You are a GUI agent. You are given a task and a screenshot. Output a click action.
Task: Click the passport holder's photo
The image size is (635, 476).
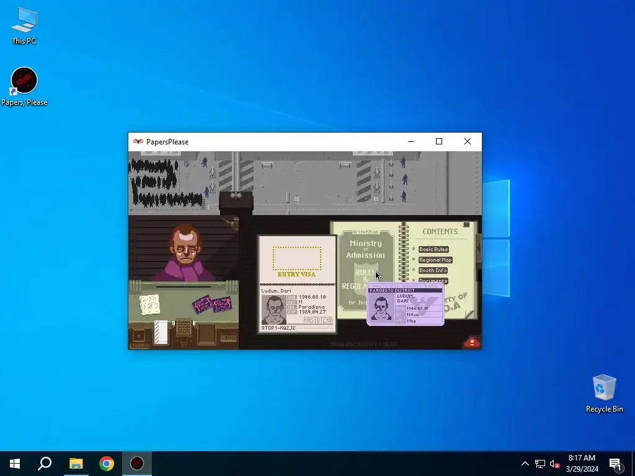pyautogui.click(x=273, y=310)
